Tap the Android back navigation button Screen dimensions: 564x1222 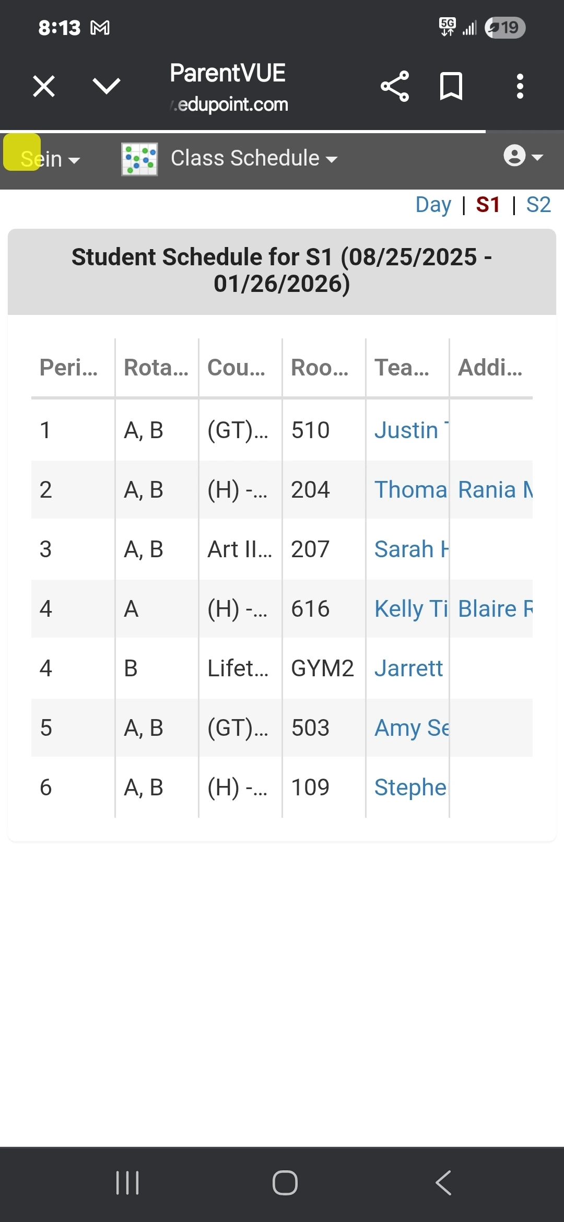point(443,1183)
